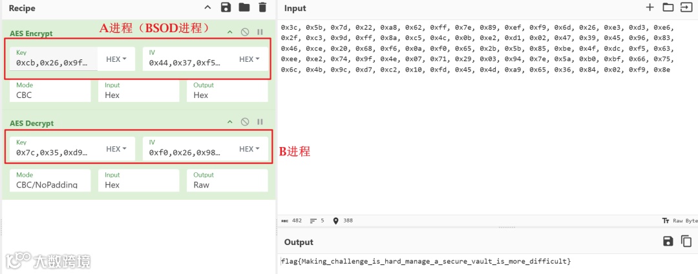The width and height of the screenshot is (698, 274).
Task: Edit the AES Encrypt IV field
Action: coord(187,59)
